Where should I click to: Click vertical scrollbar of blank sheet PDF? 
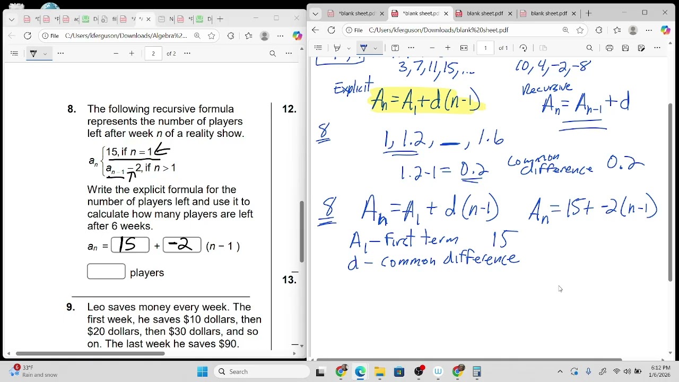tap(670, 192)
